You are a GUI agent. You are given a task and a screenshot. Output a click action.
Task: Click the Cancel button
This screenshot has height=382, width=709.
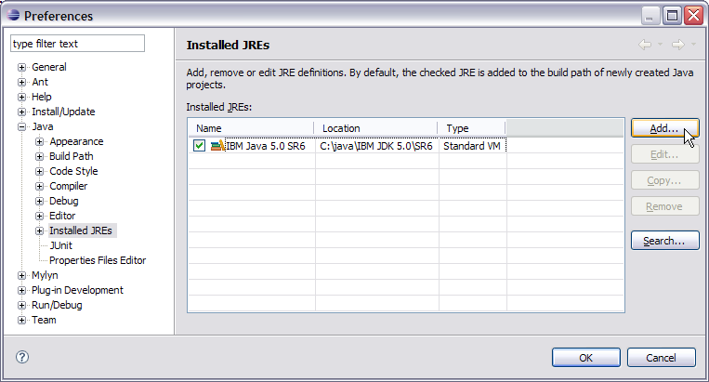coord(661,357)
